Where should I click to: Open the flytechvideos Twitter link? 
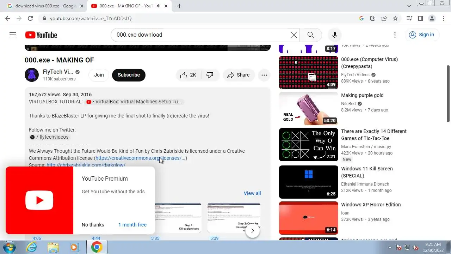coord(49,137)
